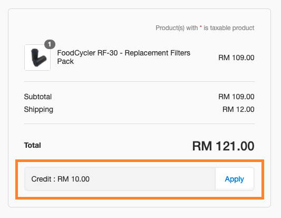Click the red asterisk in tax notice
Screen dimensions: 281x218
tap(201, 27)
